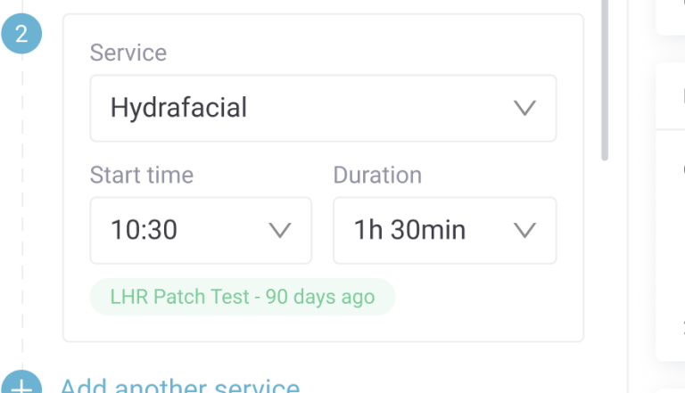Click the chevron arrow in the Duration field
This screenshot has width=685, height=393.
[x=525, y=231]
